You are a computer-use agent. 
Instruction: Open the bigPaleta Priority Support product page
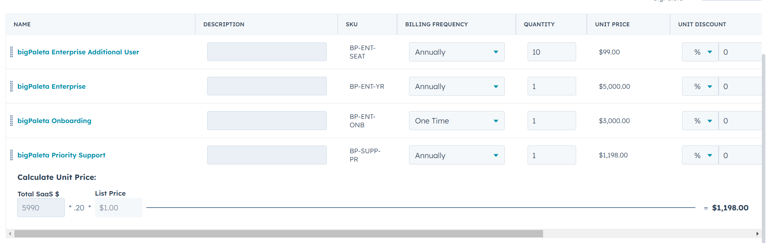tap(62, 155)
